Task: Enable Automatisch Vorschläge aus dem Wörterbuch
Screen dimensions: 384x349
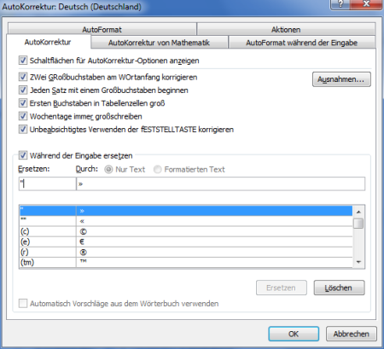Action: pyautogui.click(x=23, y=304)
